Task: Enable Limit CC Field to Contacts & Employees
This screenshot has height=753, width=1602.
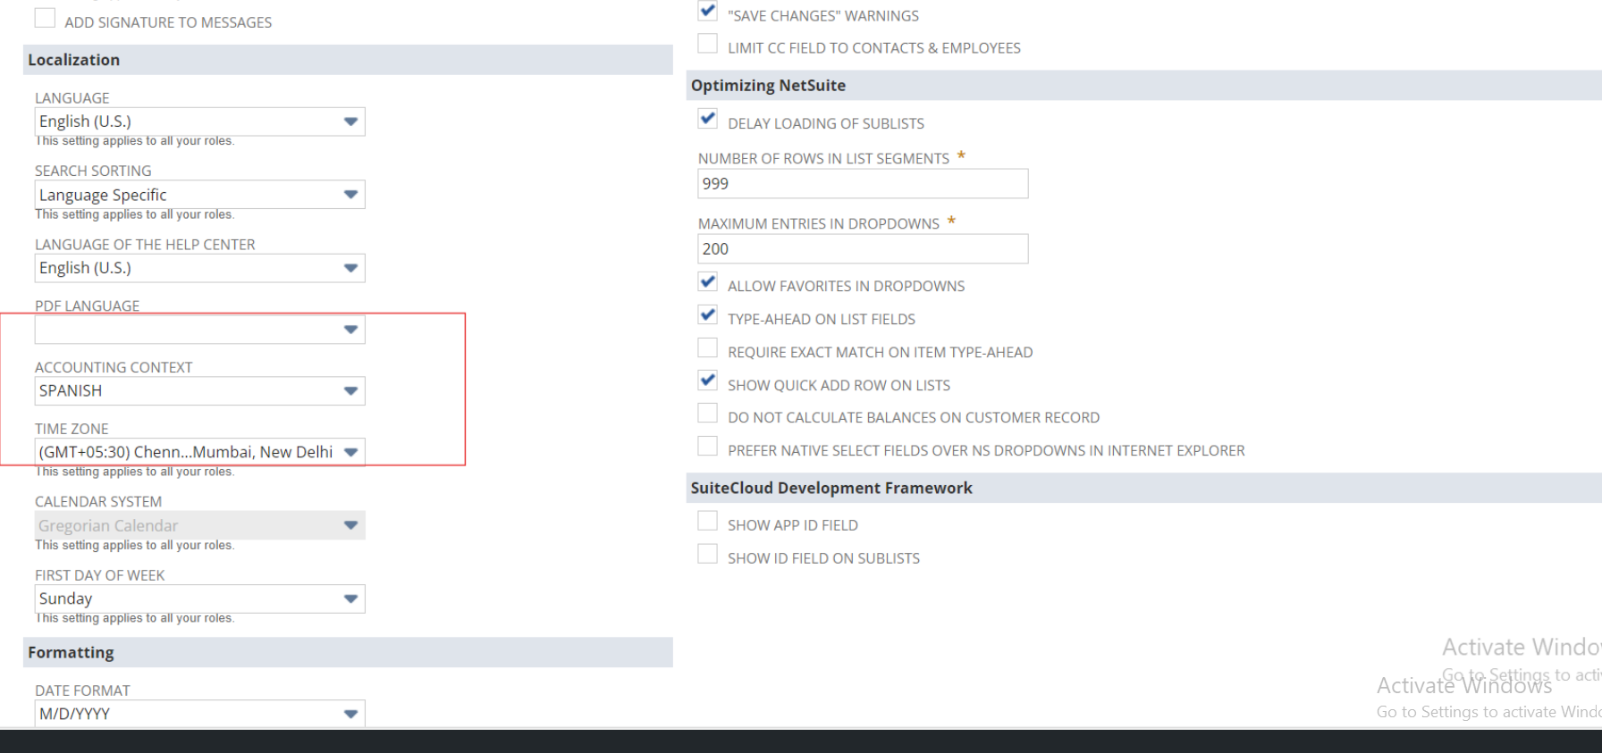Action: pyautogui.click(x=707, y=44)
